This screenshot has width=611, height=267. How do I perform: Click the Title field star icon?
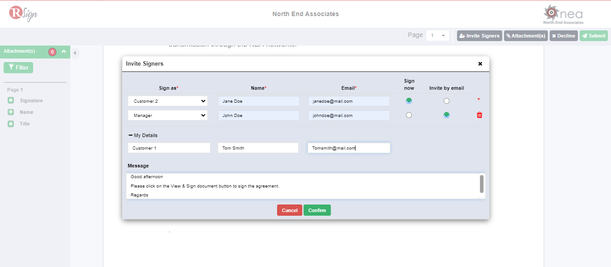11,124
